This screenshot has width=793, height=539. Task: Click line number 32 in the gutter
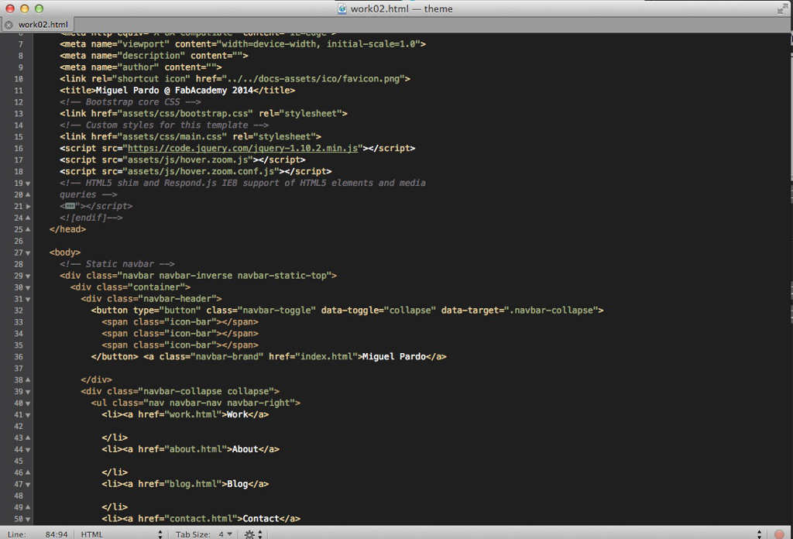point(19,311)
